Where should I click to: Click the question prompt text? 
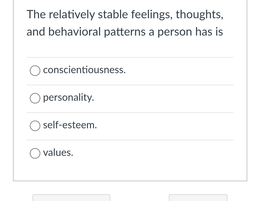pos(125,23)
